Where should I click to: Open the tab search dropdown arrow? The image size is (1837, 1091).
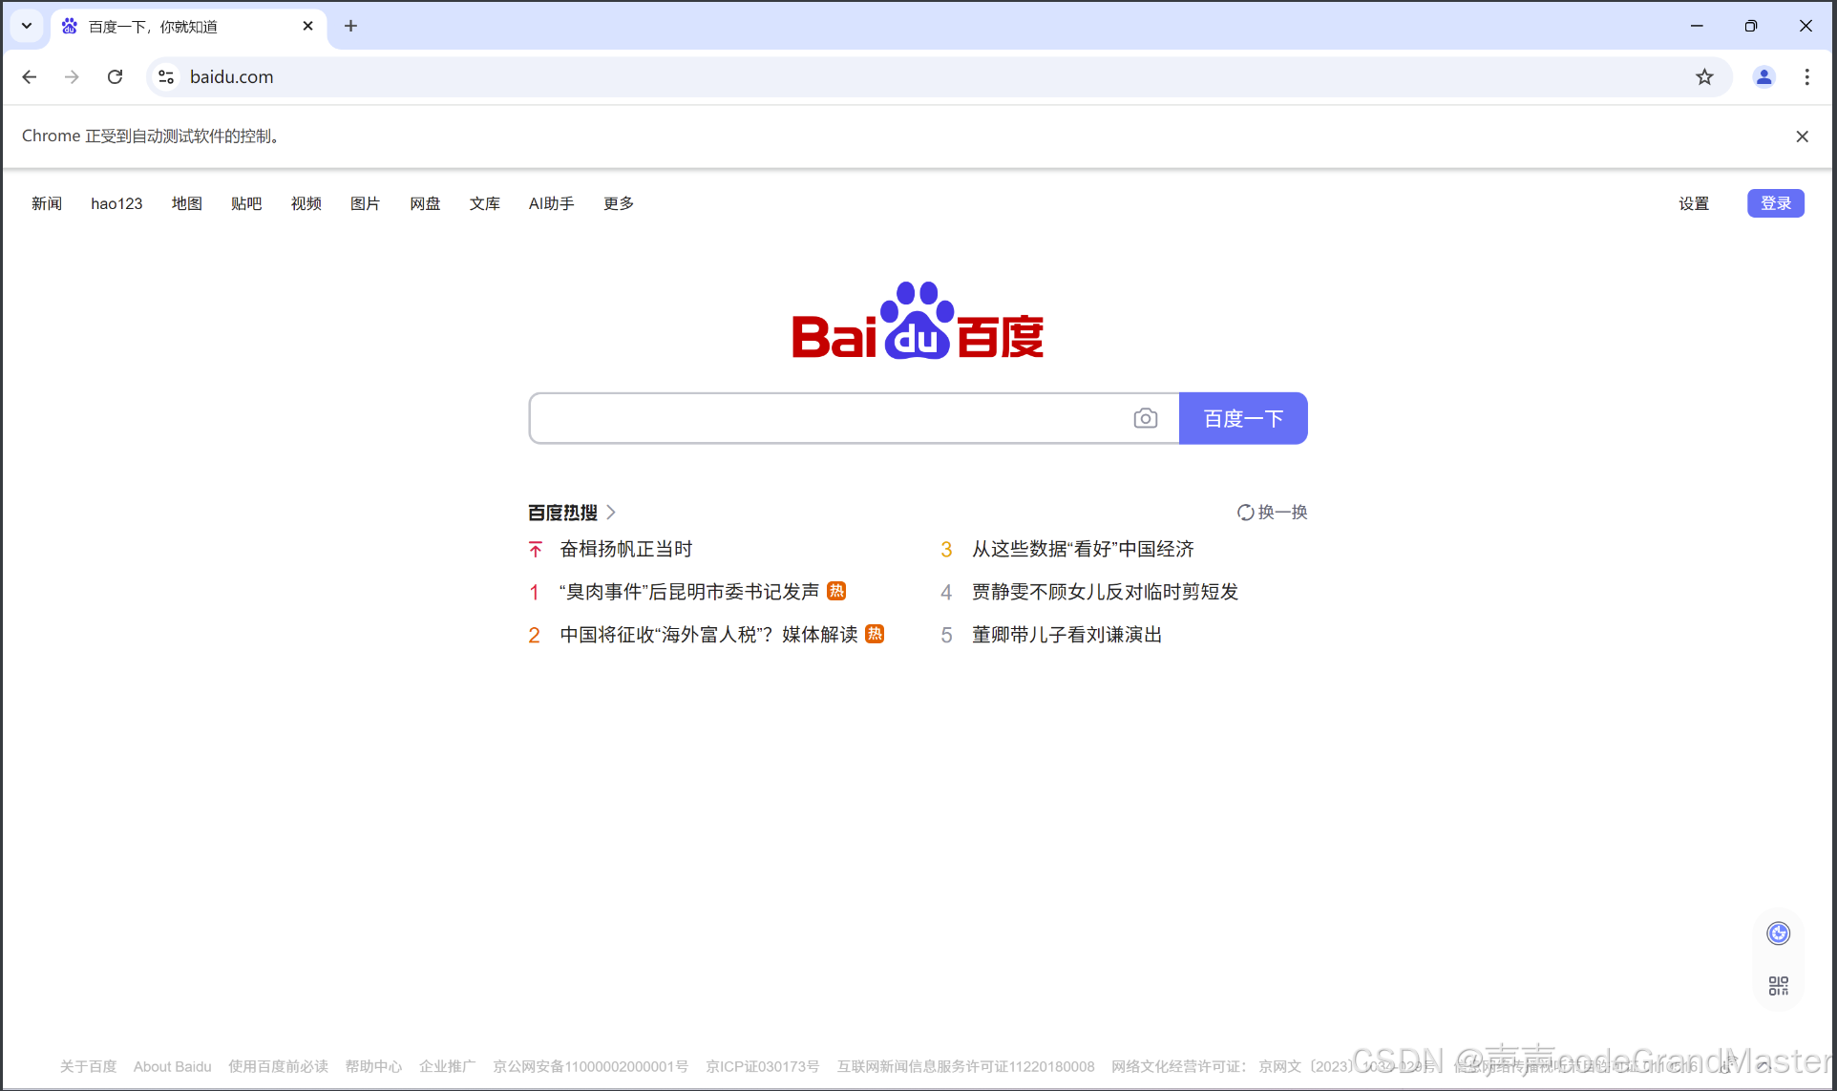tap(27, 26)
